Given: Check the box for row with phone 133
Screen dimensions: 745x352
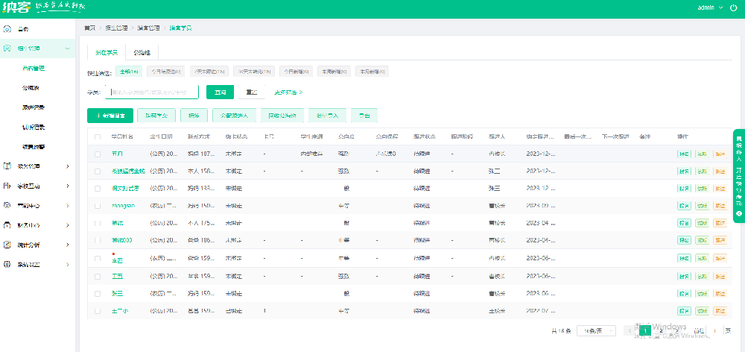Looking at the screenshot, I should [98, 189].
